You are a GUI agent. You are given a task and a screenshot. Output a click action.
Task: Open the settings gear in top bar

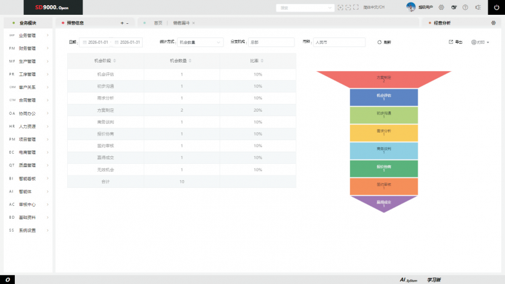point(442,7)
